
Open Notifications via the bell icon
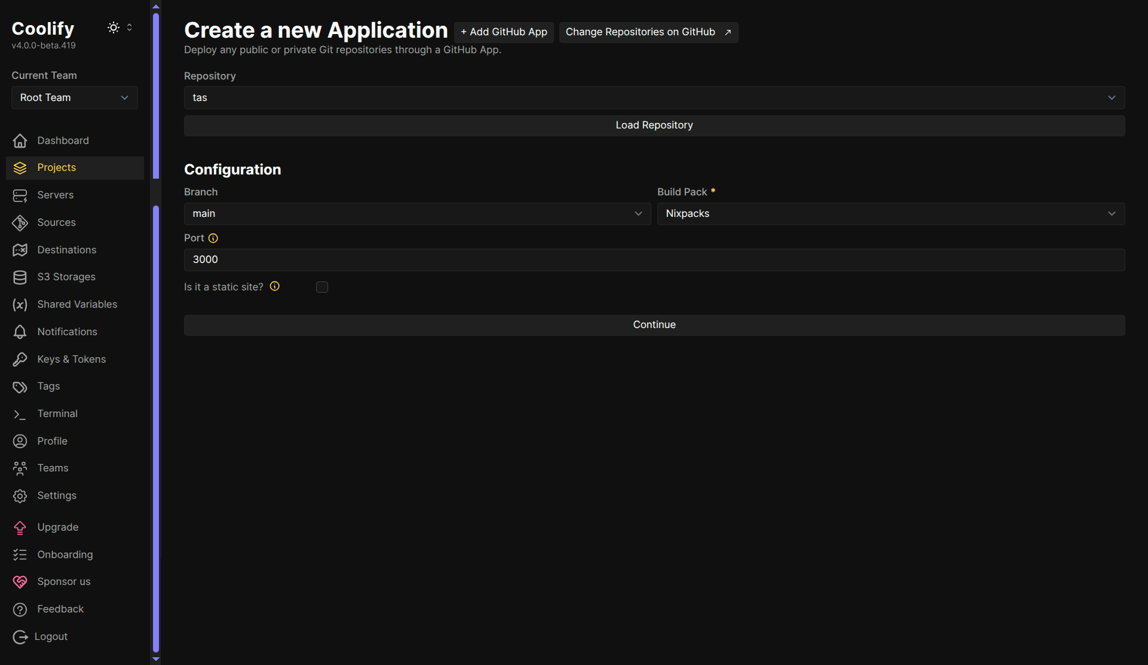pos(20,332)
